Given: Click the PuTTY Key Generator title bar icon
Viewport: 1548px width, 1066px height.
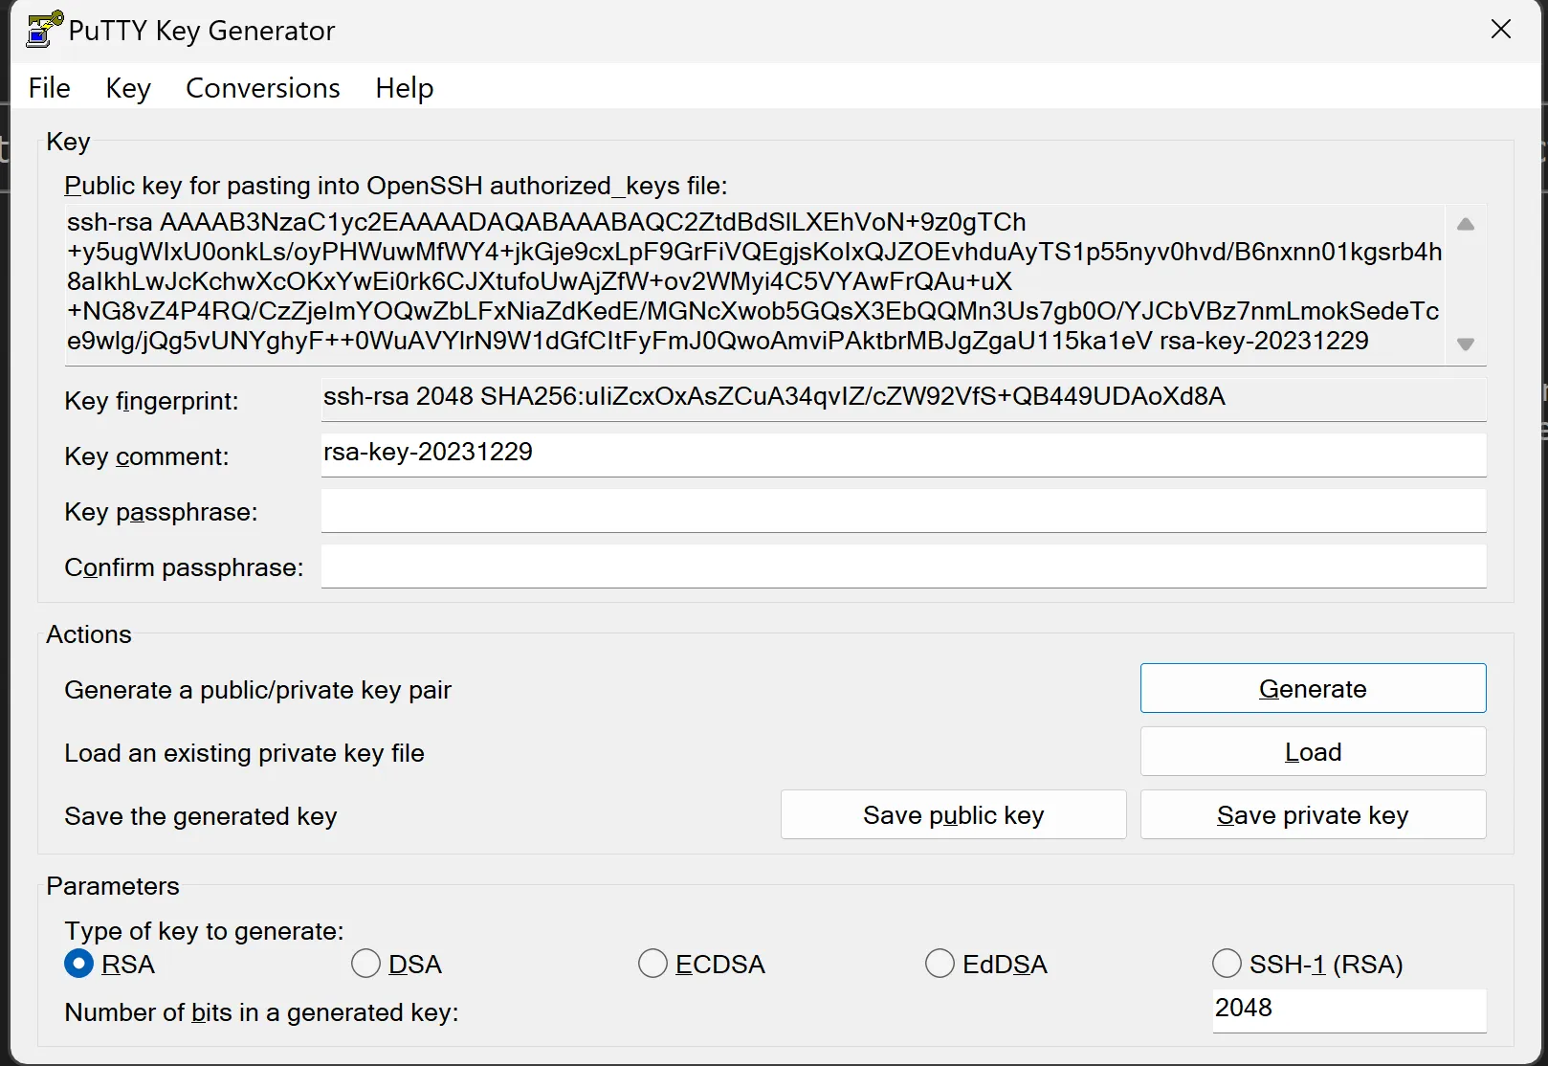Looking at the screenshot, I should pyautogui.click(x=42, y=29).
